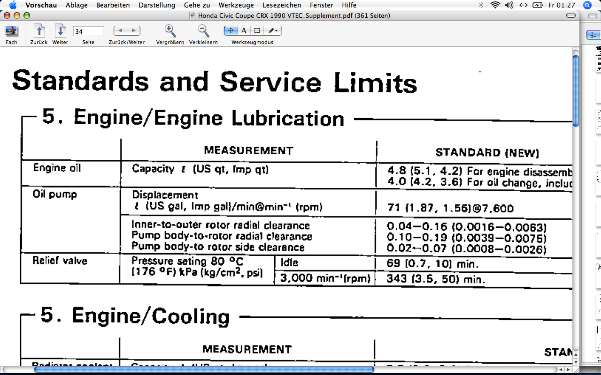Go to next page with Weiter arrow
The image size is (601, 375).
tap(60, 31)
